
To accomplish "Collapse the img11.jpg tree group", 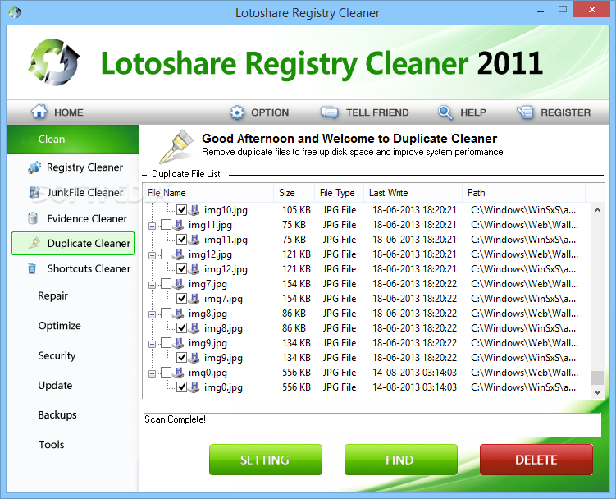I will click(x=152, y=226).
